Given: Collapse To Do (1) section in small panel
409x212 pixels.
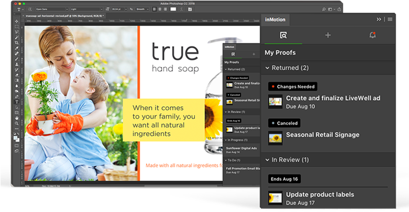Looking at the screenshot, I should point(226,160).
